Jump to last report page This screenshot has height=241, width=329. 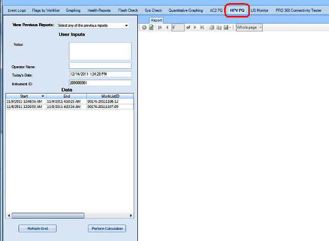coord(202,27)
